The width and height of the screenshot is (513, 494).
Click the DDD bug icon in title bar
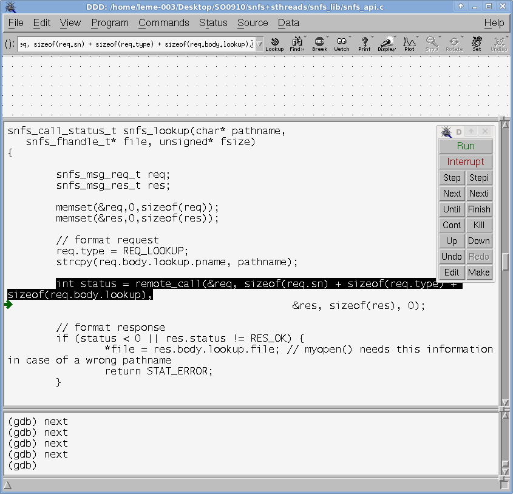tap(10, 7)
